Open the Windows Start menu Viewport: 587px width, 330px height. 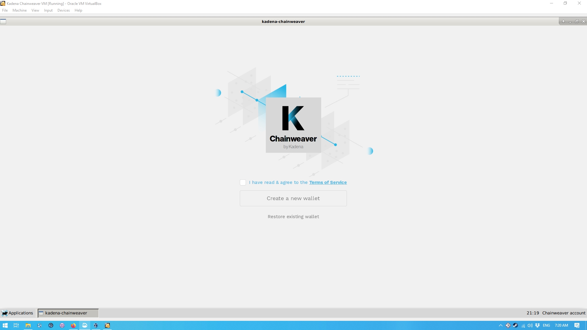point(5,325)
